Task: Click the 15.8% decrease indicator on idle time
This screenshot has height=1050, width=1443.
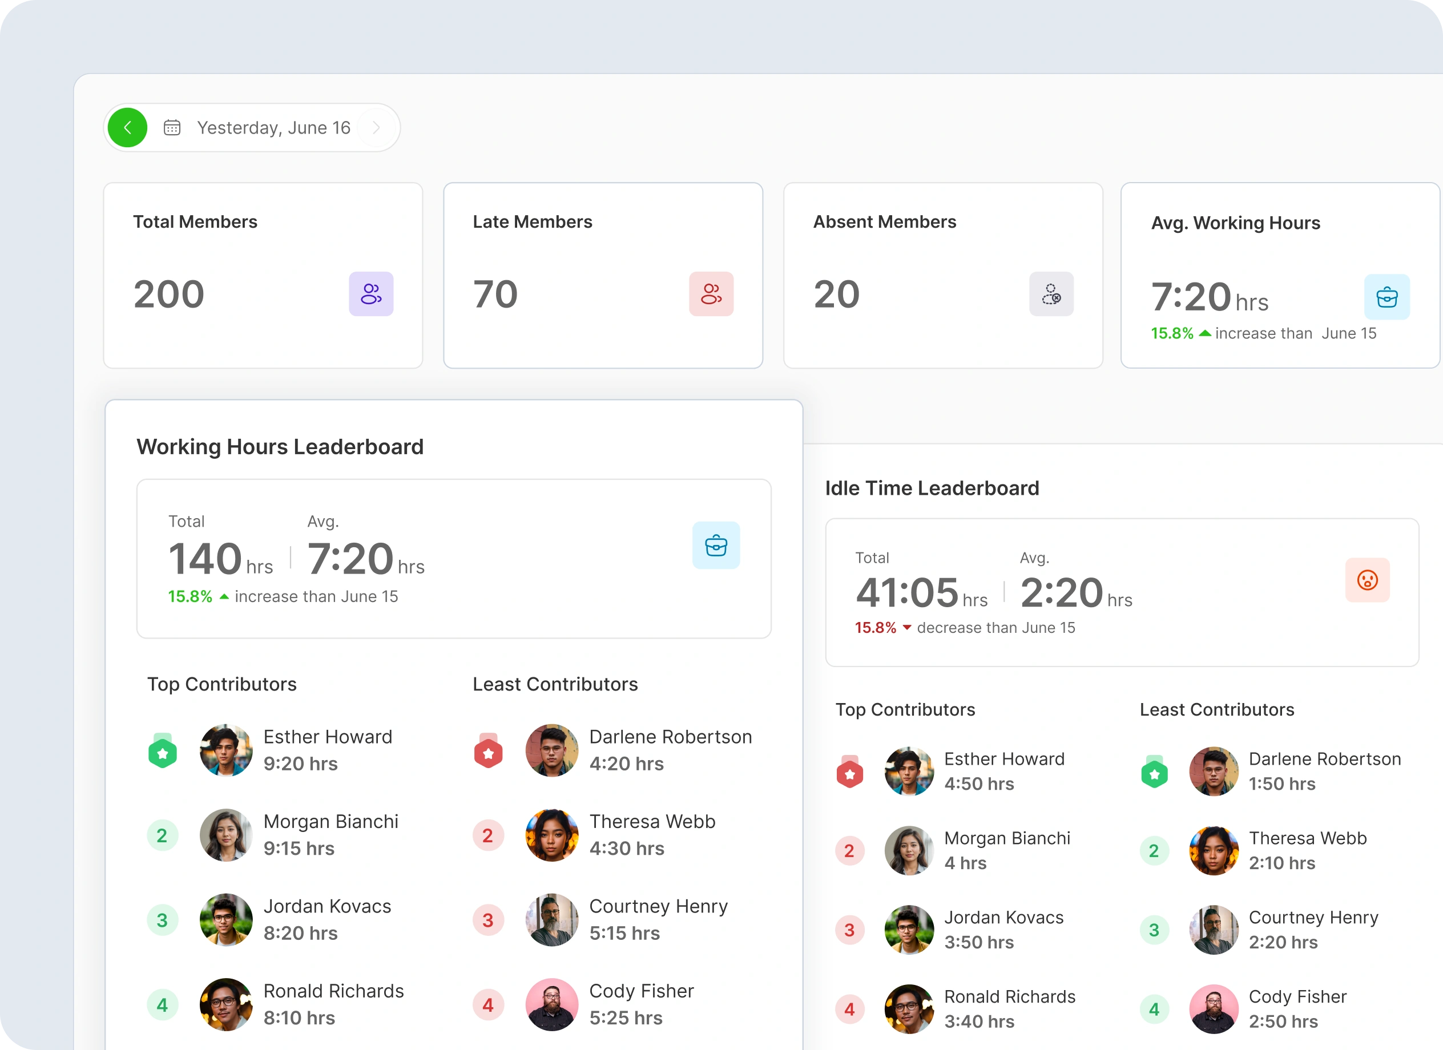Action: pyautogui.click(x=876, y=628)
